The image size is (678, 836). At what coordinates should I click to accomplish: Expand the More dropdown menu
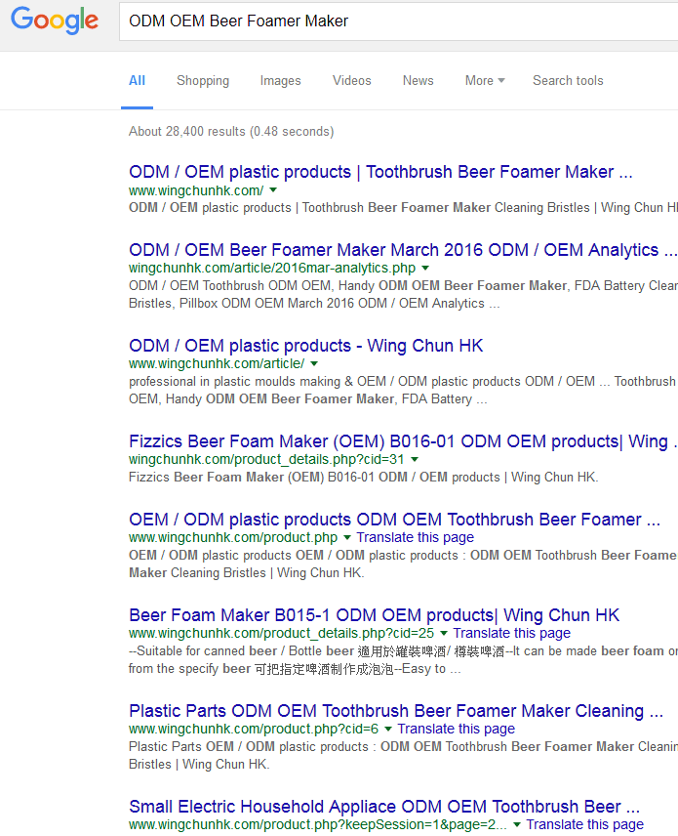(485, 80)
